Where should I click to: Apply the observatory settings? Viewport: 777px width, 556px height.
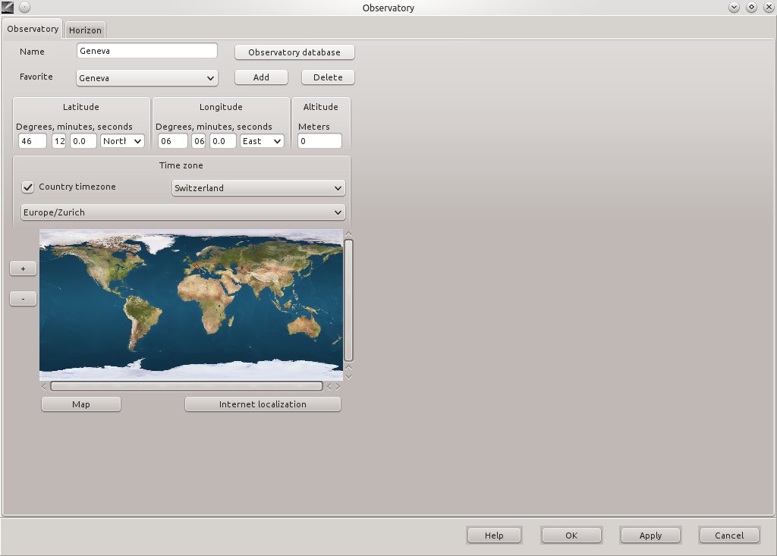[650, 536]
